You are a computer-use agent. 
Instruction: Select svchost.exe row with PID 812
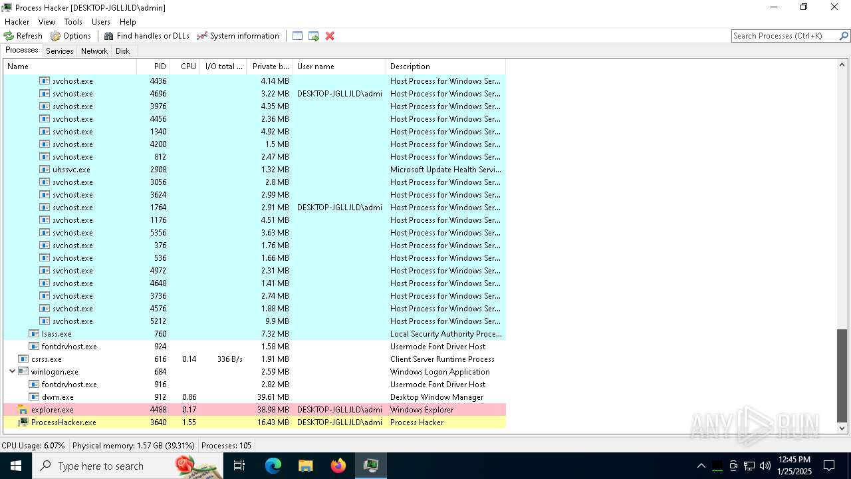click(x=255, y=157)
